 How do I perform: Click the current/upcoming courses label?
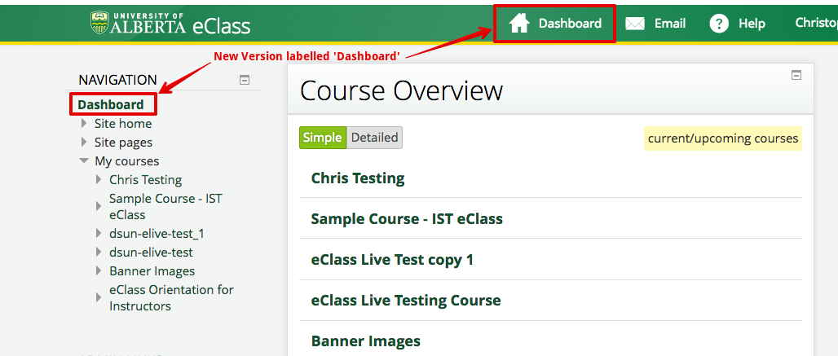click(x=722, y=138)
